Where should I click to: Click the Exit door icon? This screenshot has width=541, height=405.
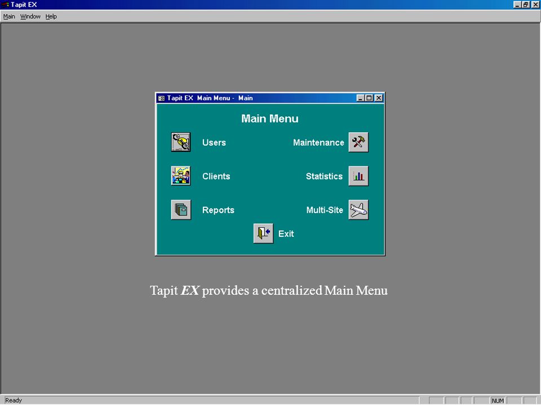(x=264, y=233)
